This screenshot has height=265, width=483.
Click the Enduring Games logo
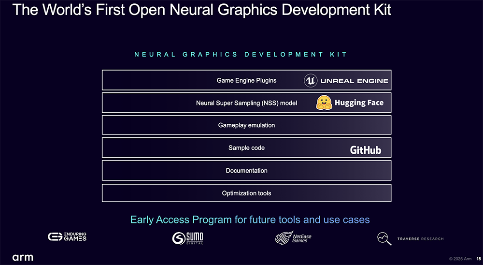click(x=67, y=237)
